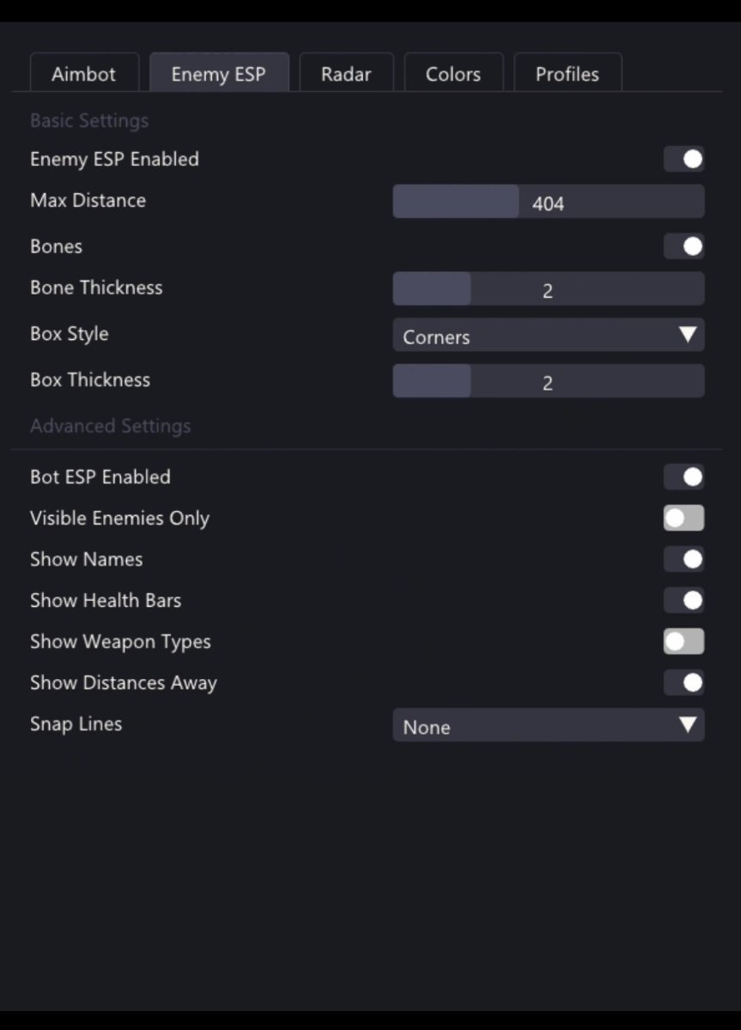Switch to the Aimbot tab
This screenshot has width=741, height=1030.
(83, 74)
